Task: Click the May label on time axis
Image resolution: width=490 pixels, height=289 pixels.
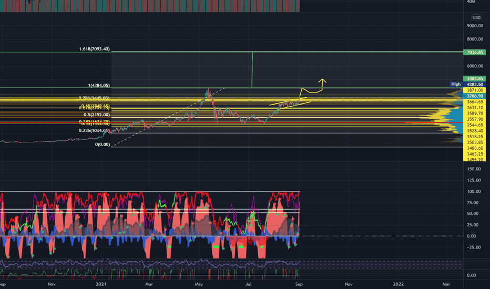Action: pos(199,284)
